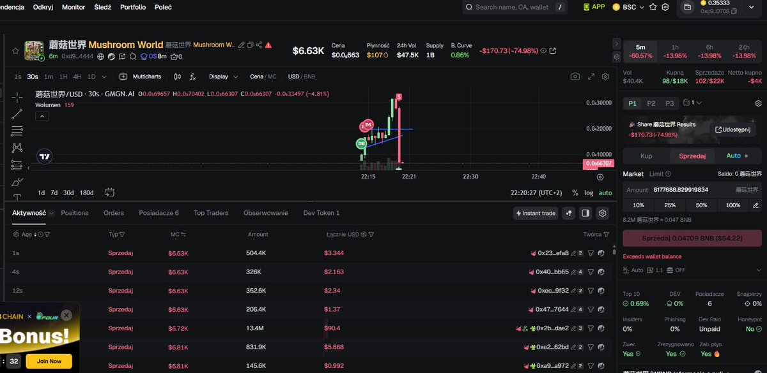Viewport: 767px width, 373px height.
Task: Open activity table settings gear
Action: [x=603, y=213]
